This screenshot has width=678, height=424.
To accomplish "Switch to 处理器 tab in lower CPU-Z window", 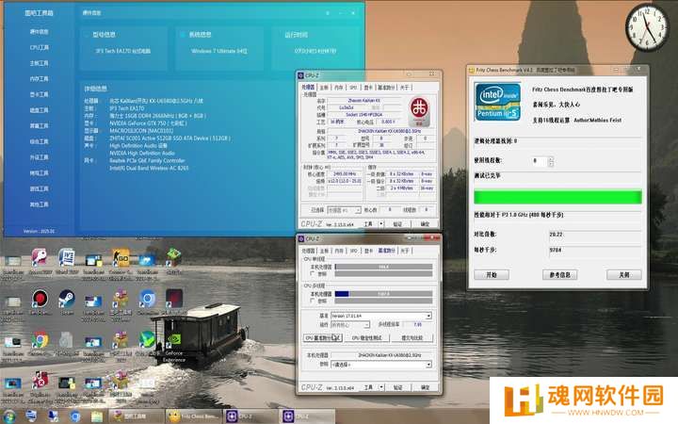I will click(308, 251).
